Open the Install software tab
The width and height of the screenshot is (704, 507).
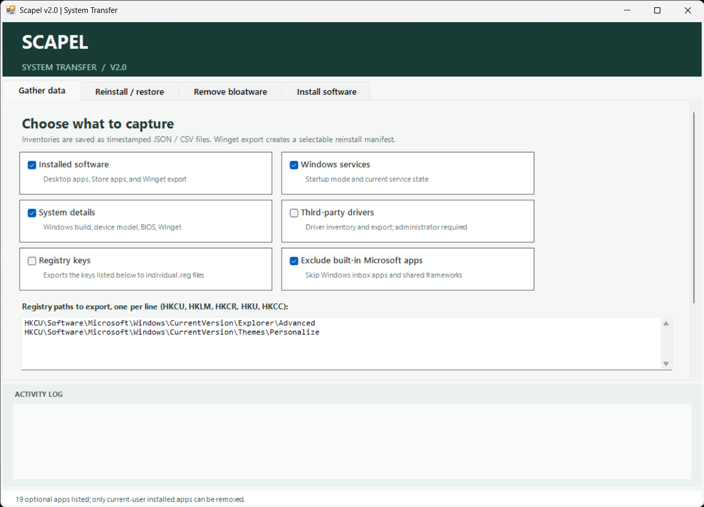(x=326, y=92)
